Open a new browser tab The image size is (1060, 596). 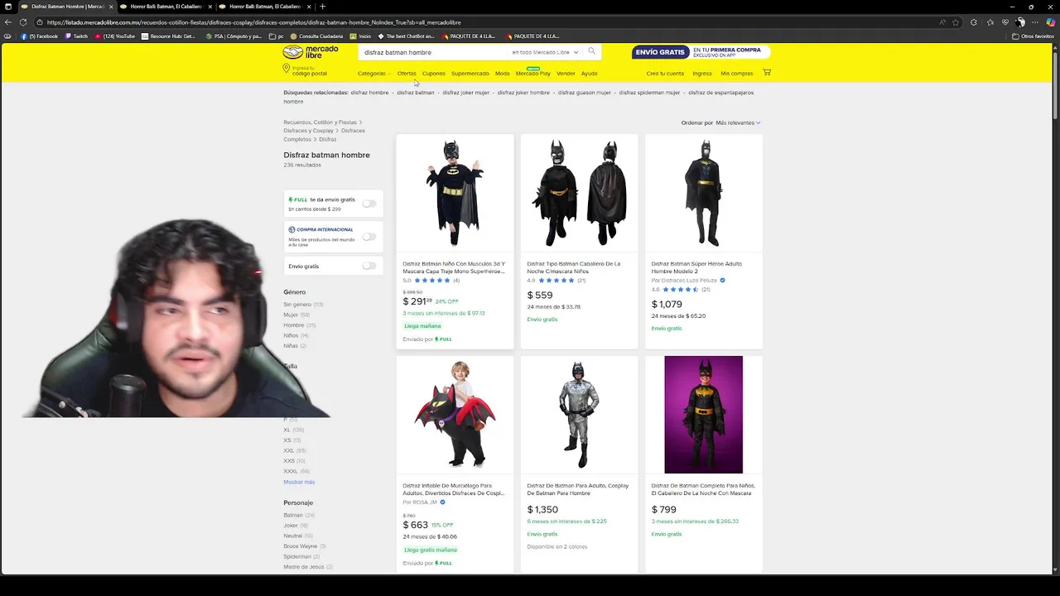[x=323, y=7]
